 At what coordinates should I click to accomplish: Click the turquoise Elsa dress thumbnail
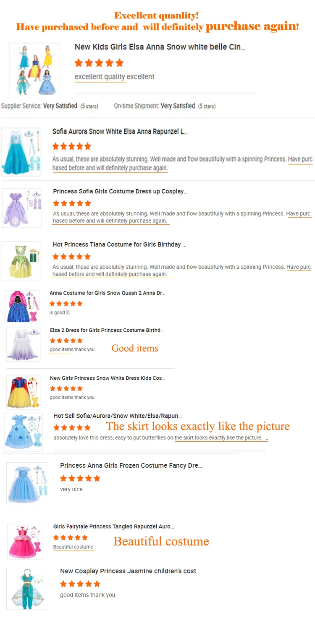pos(21,152)
